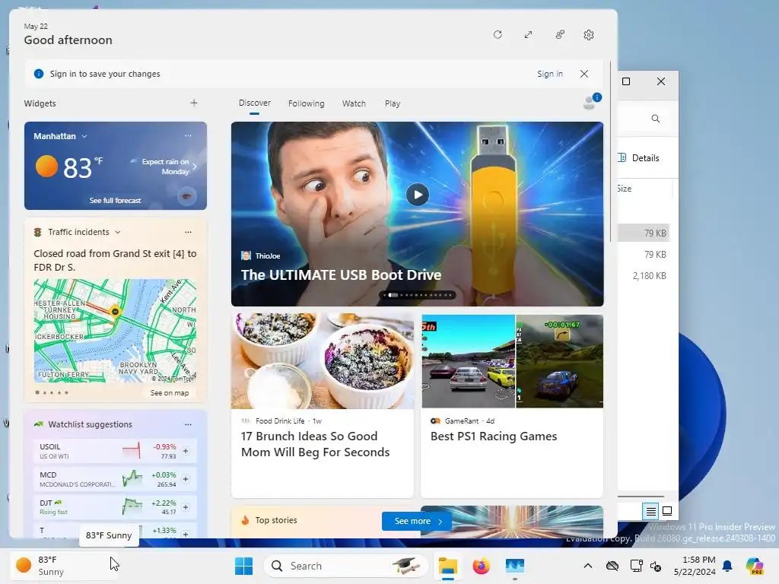Image resolution: width=779 pixels, height=584 pixels.
Task: Open the Windows Start menu
Action: click(243, 566)
